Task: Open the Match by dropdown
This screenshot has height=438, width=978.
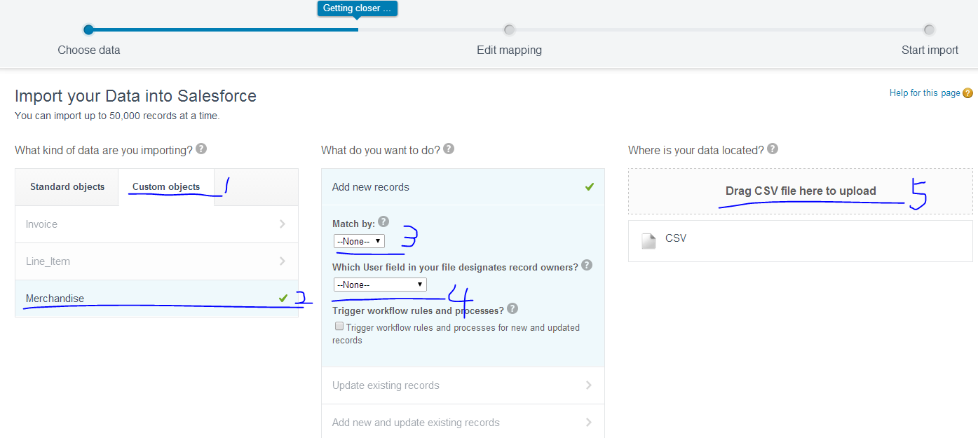Action: point(359,241)
